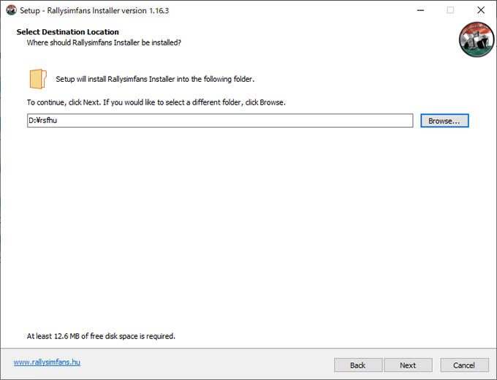Close the Rallysimfans Setup window

point(480,10)
